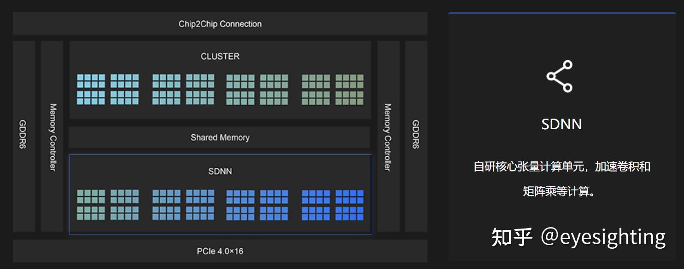The image size is (684, 269).
Task: Open the @eyesighting Zhihu watermark
Action: coord(602,237)
